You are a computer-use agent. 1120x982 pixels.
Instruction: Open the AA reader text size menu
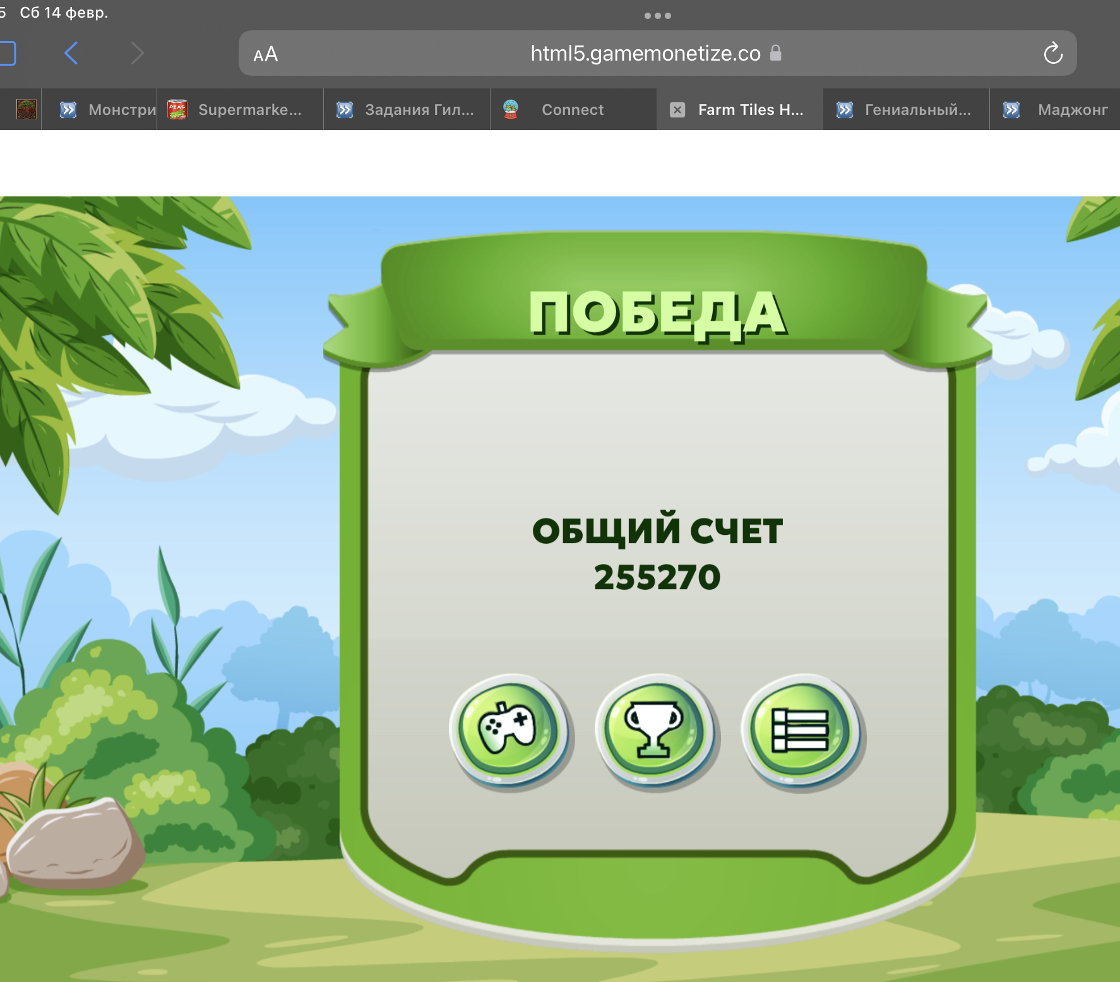click(x=265, y=54)
